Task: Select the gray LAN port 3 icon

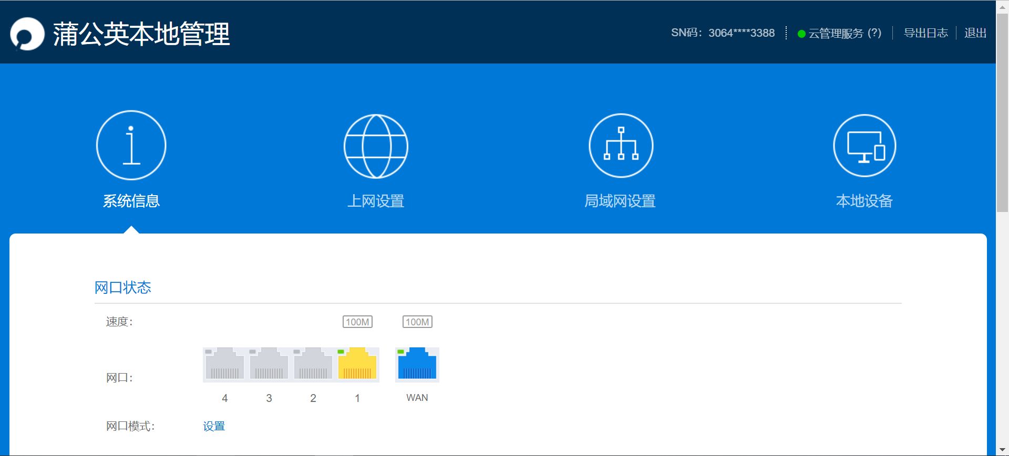Action: [269, 364]
